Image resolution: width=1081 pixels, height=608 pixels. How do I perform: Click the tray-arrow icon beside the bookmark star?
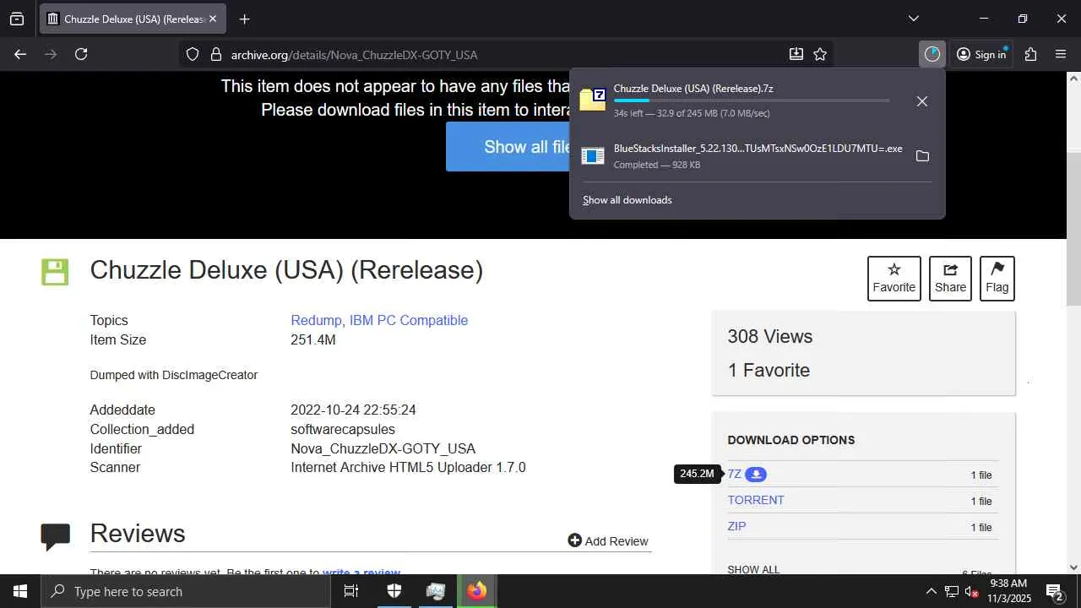click(x=796, y=54)
